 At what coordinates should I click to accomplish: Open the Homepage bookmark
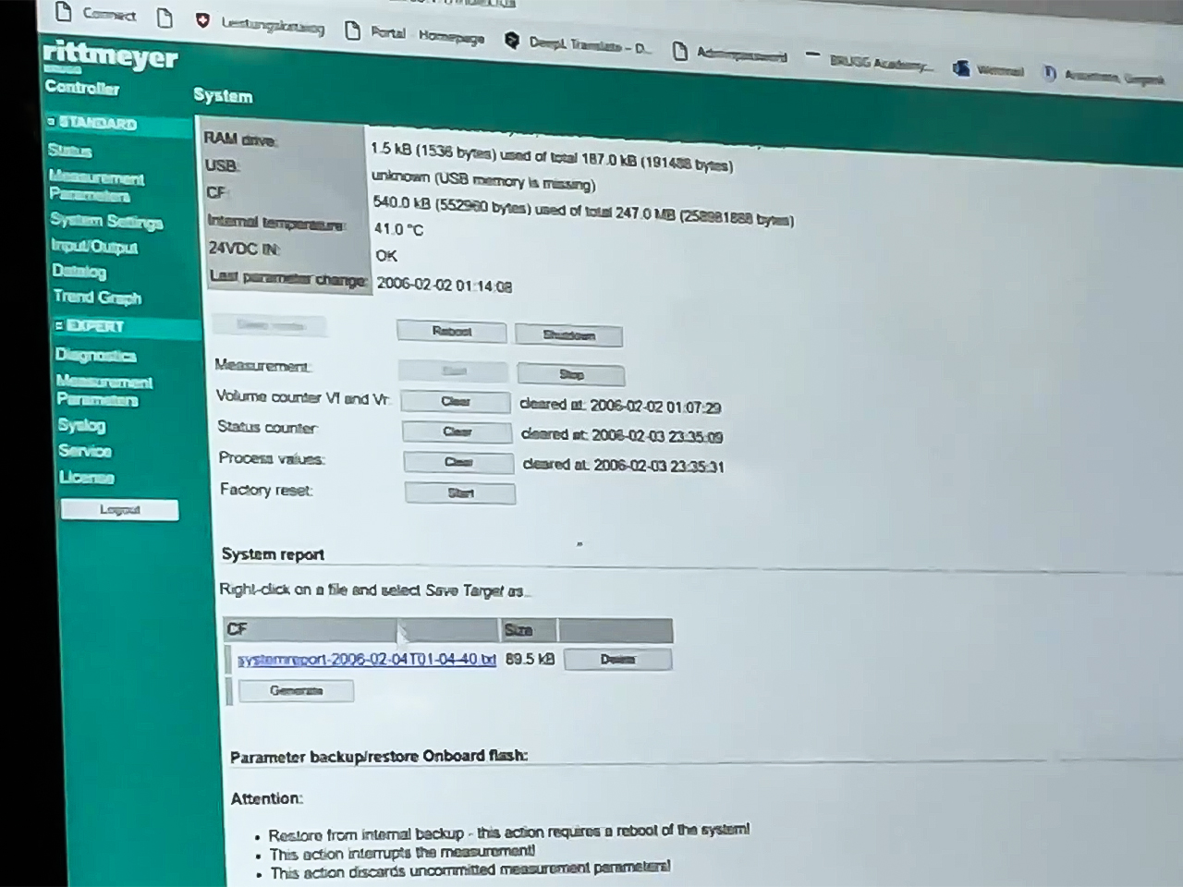(451, 36)
